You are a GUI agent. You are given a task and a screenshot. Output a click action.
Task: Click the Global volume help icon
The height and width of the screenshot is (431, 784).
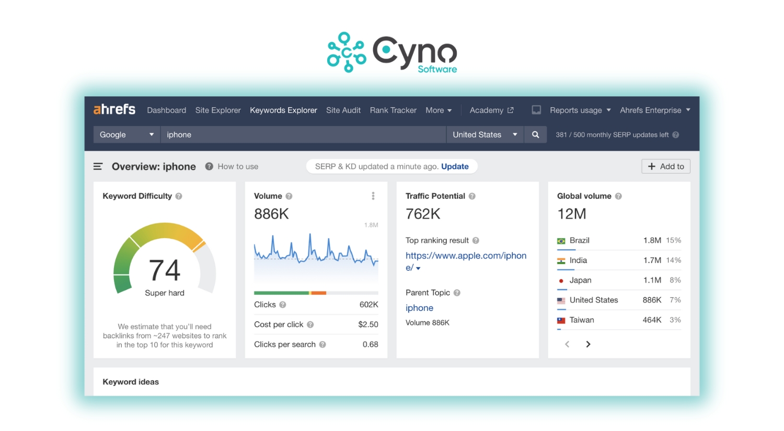(x=618, y=196)
